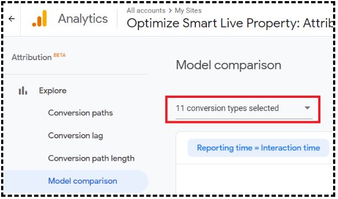Click the breadcrumb chevron between accounts and sites

[x=170, y=11]
